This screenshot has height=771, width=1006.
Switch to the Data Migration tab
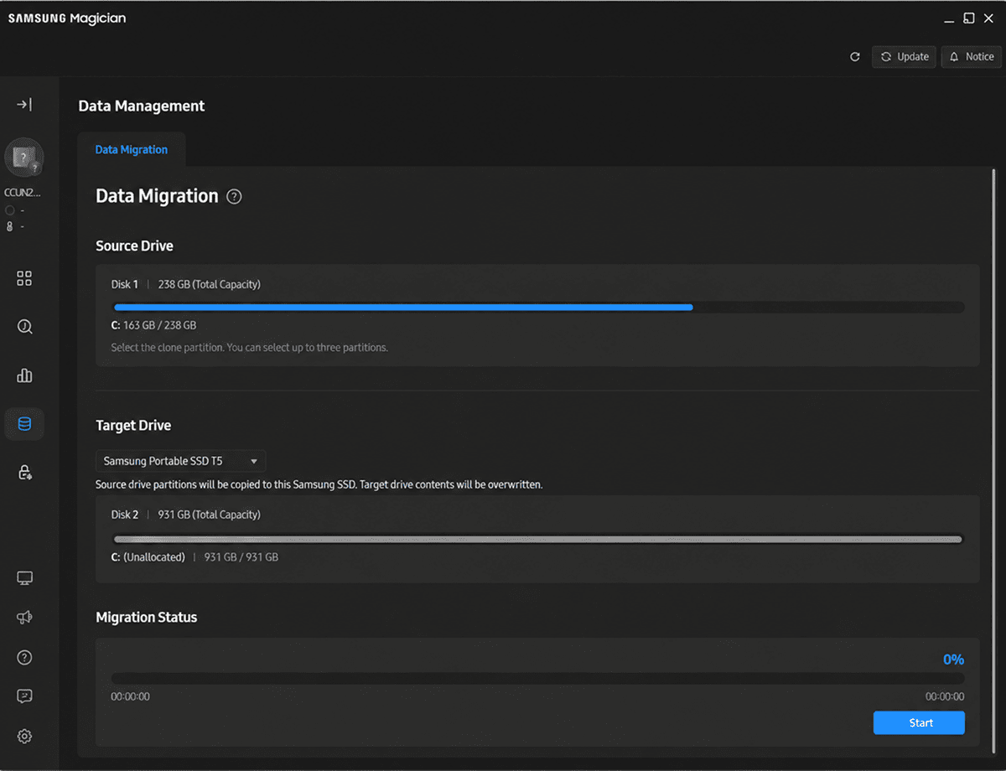tap(131, 150)
